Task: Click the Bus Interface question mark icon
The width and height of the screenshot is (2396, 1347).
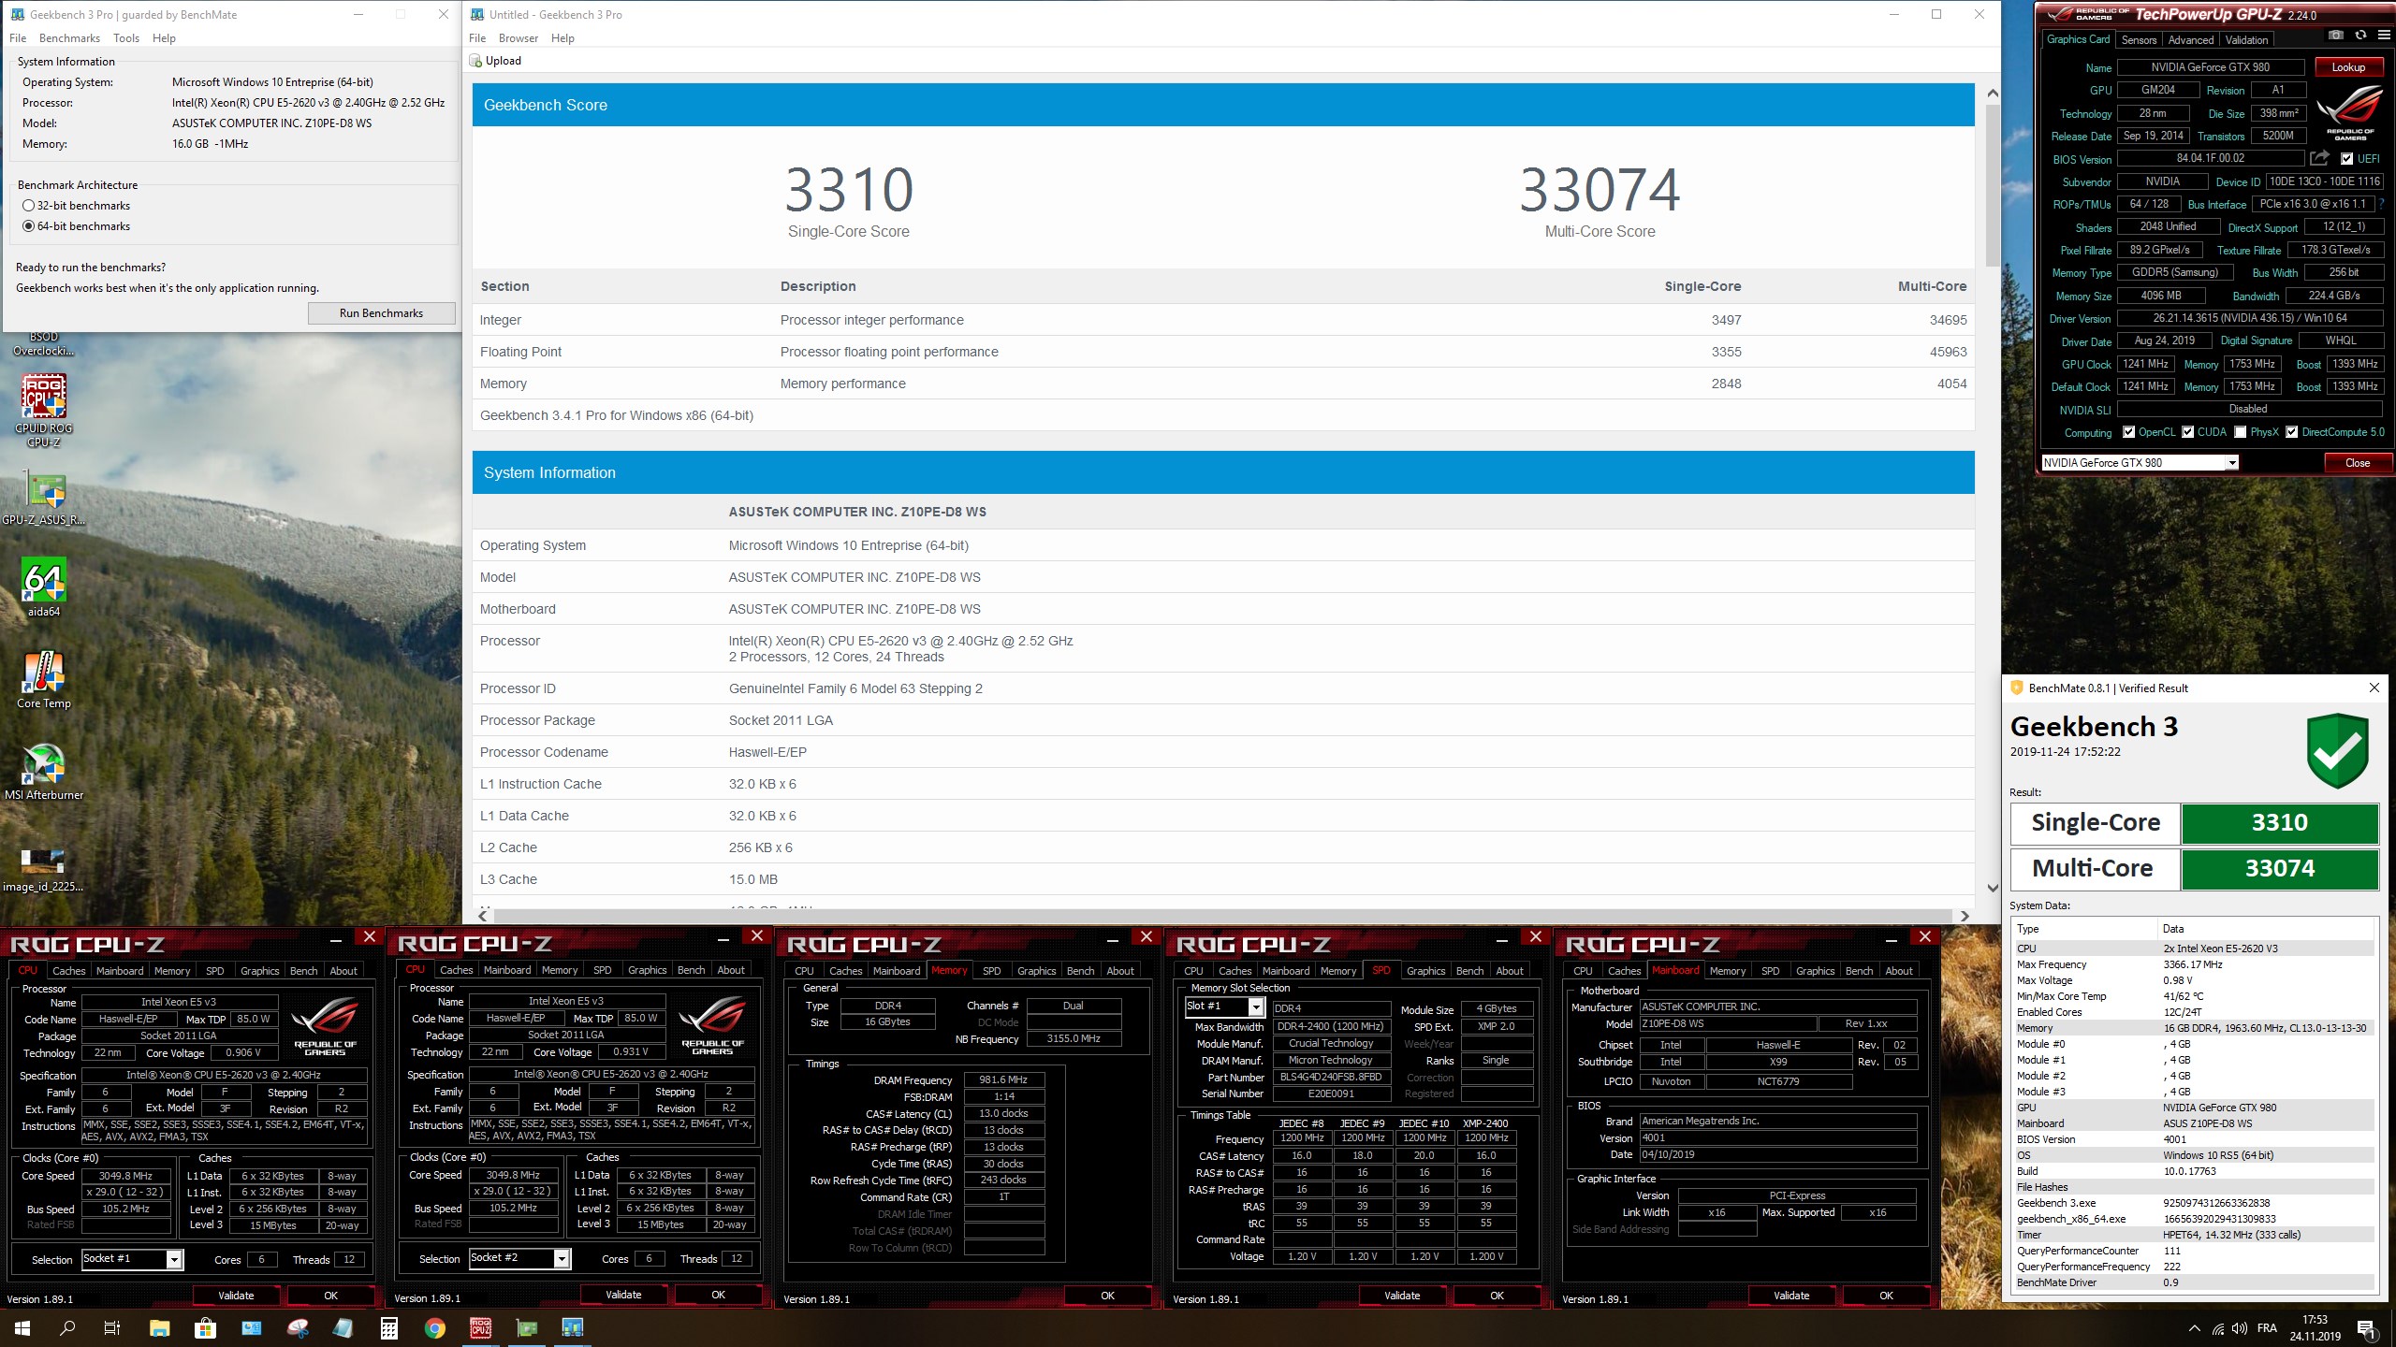Action: pos(2383,204)
